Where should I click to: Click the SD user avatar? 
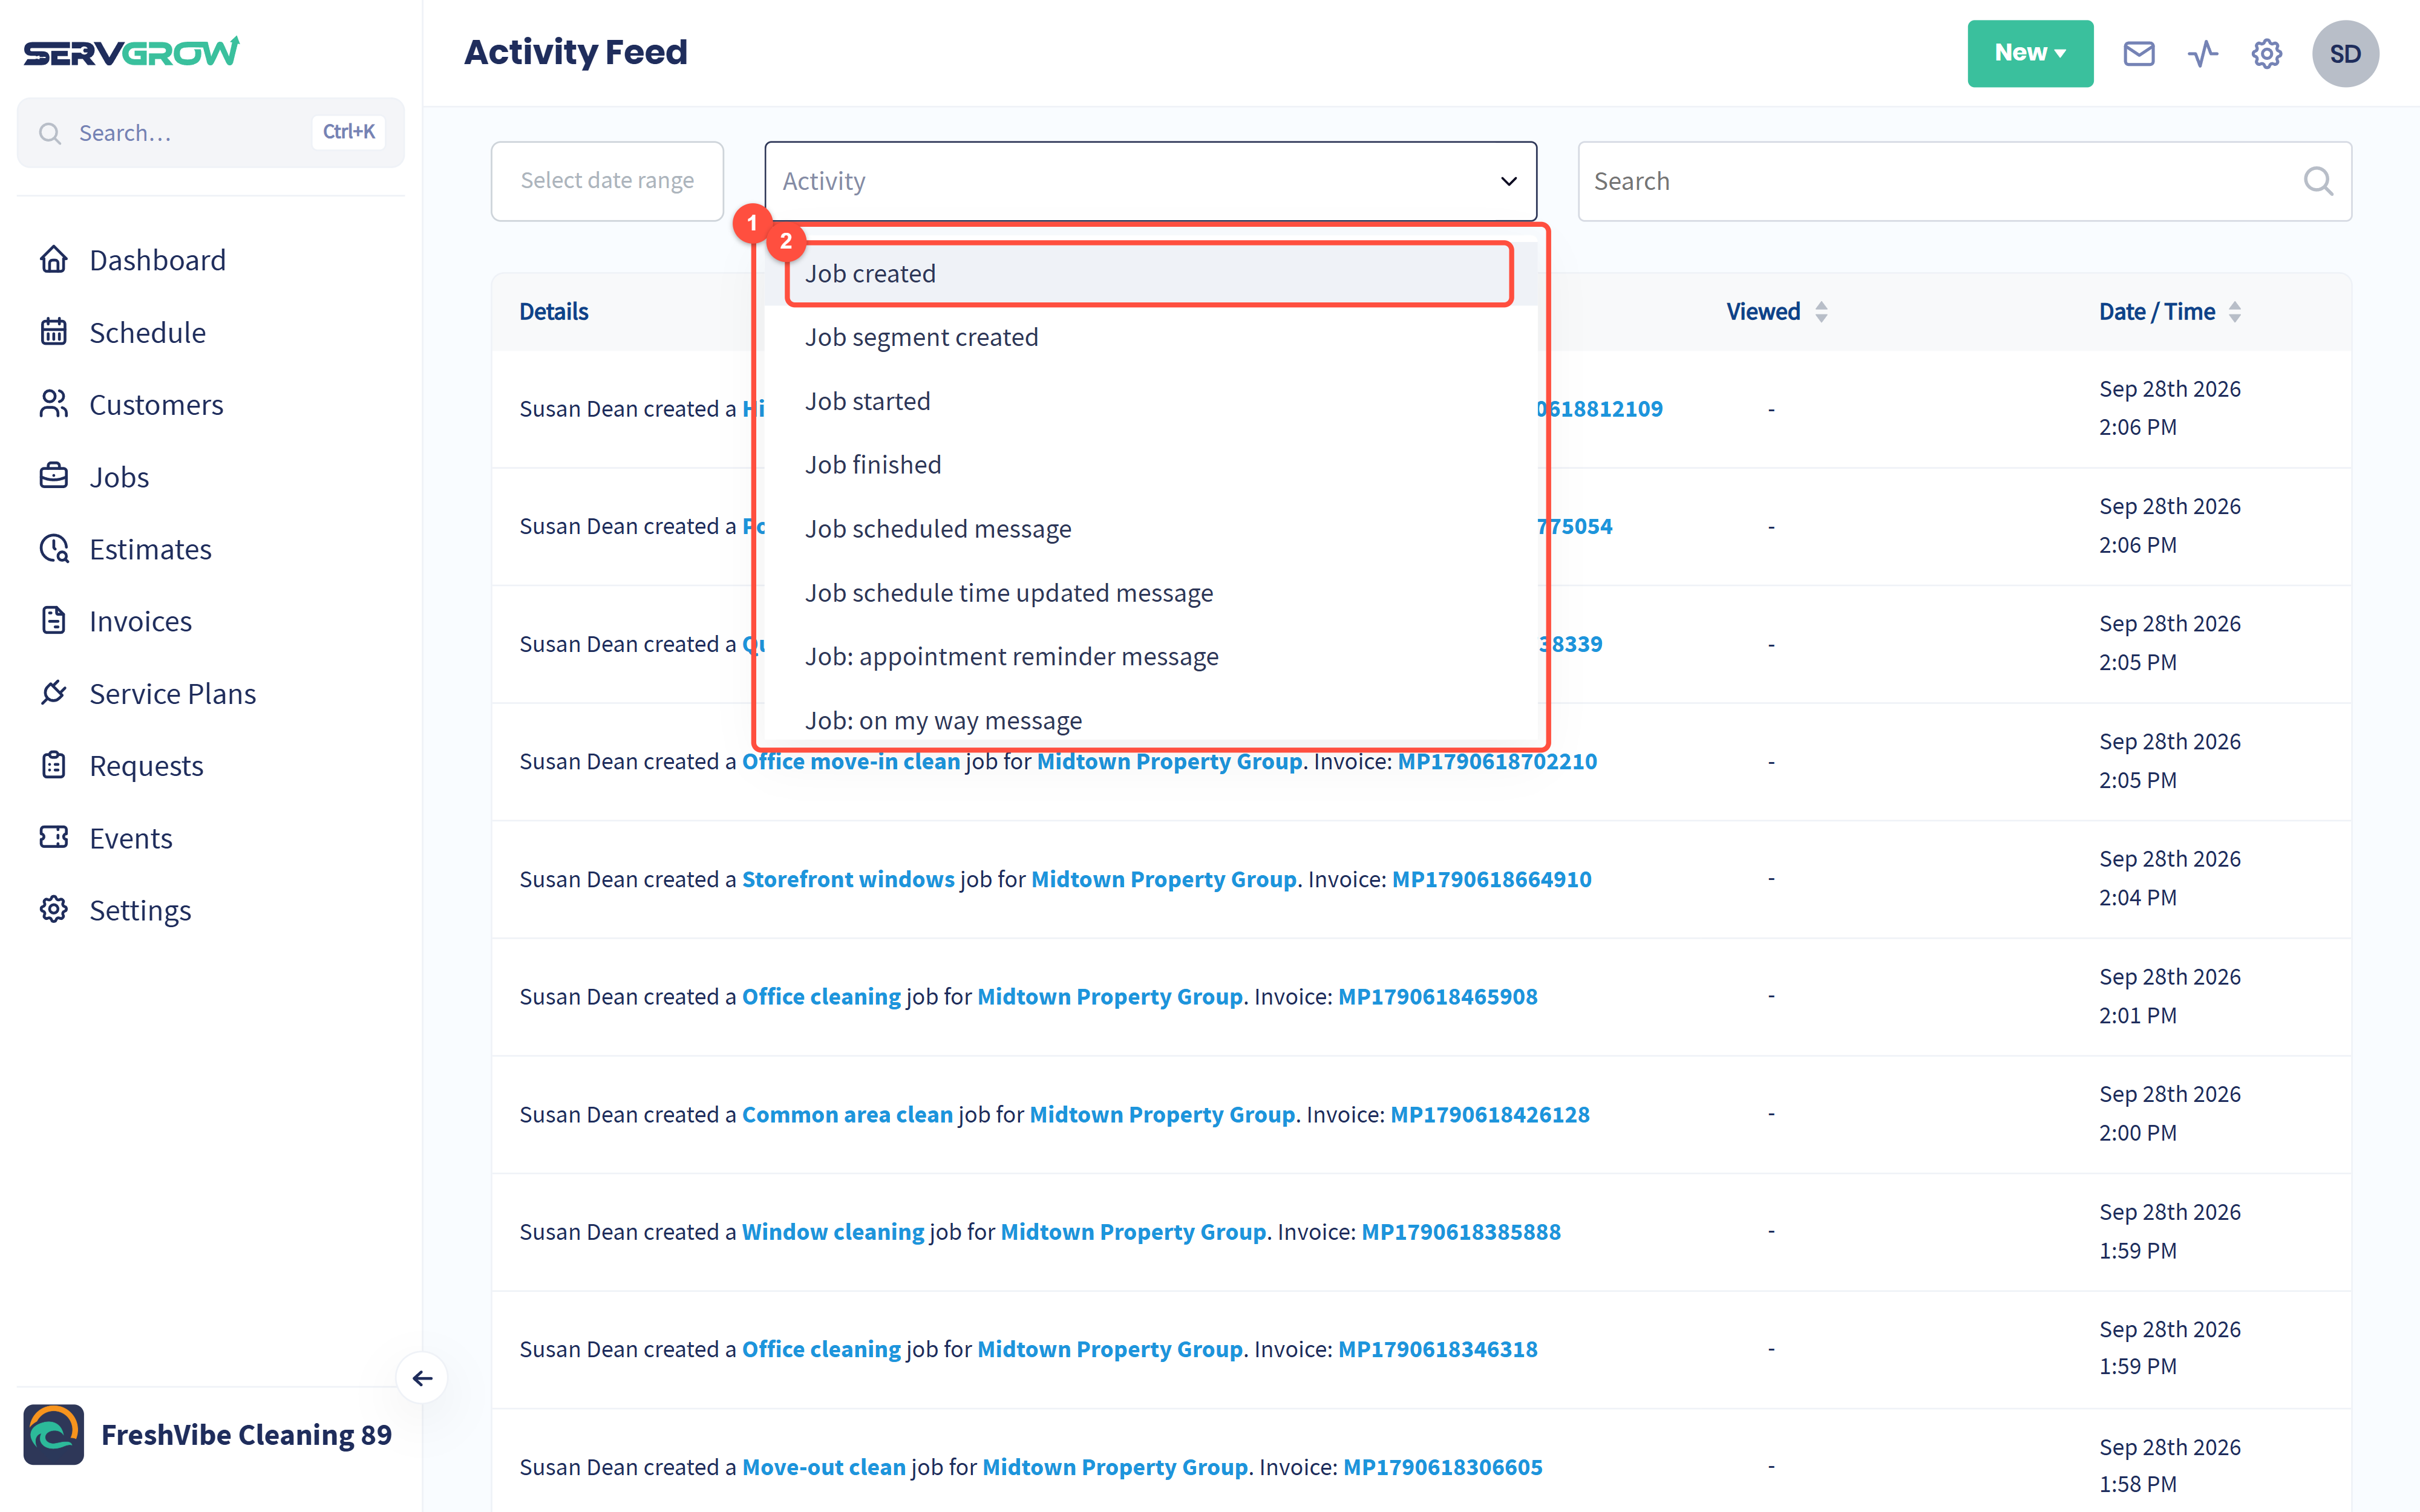2345,53
